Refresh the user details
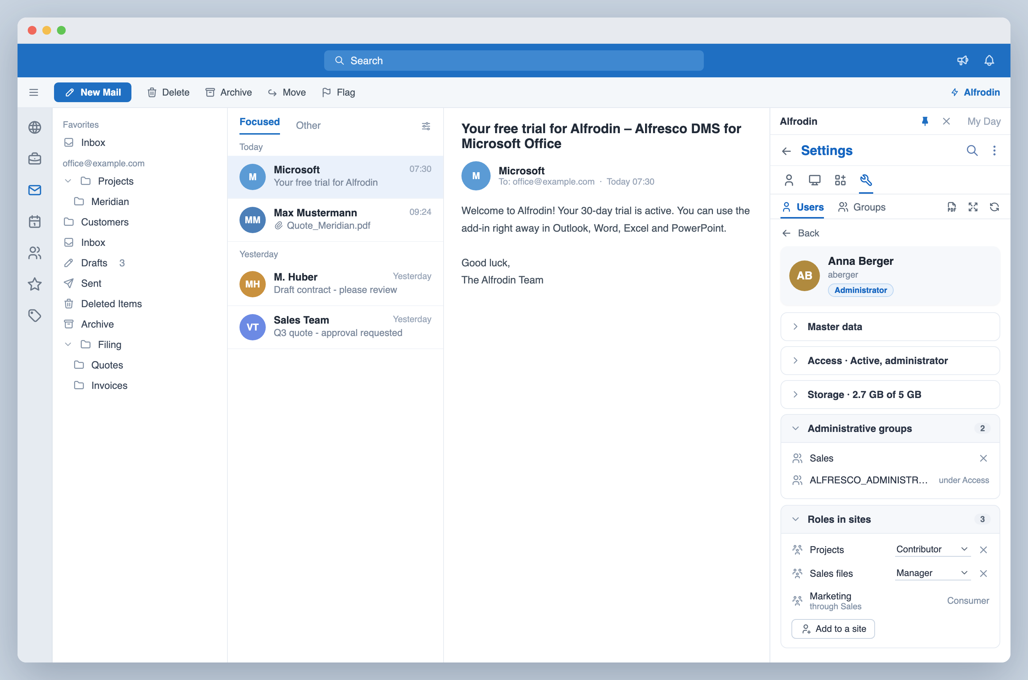 point(994,207)
